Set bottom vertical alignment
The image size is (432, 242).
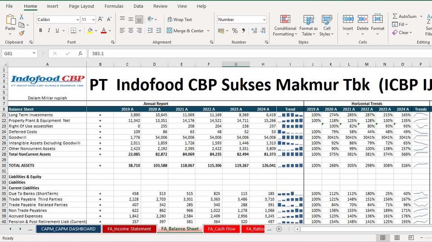point(139,19)
